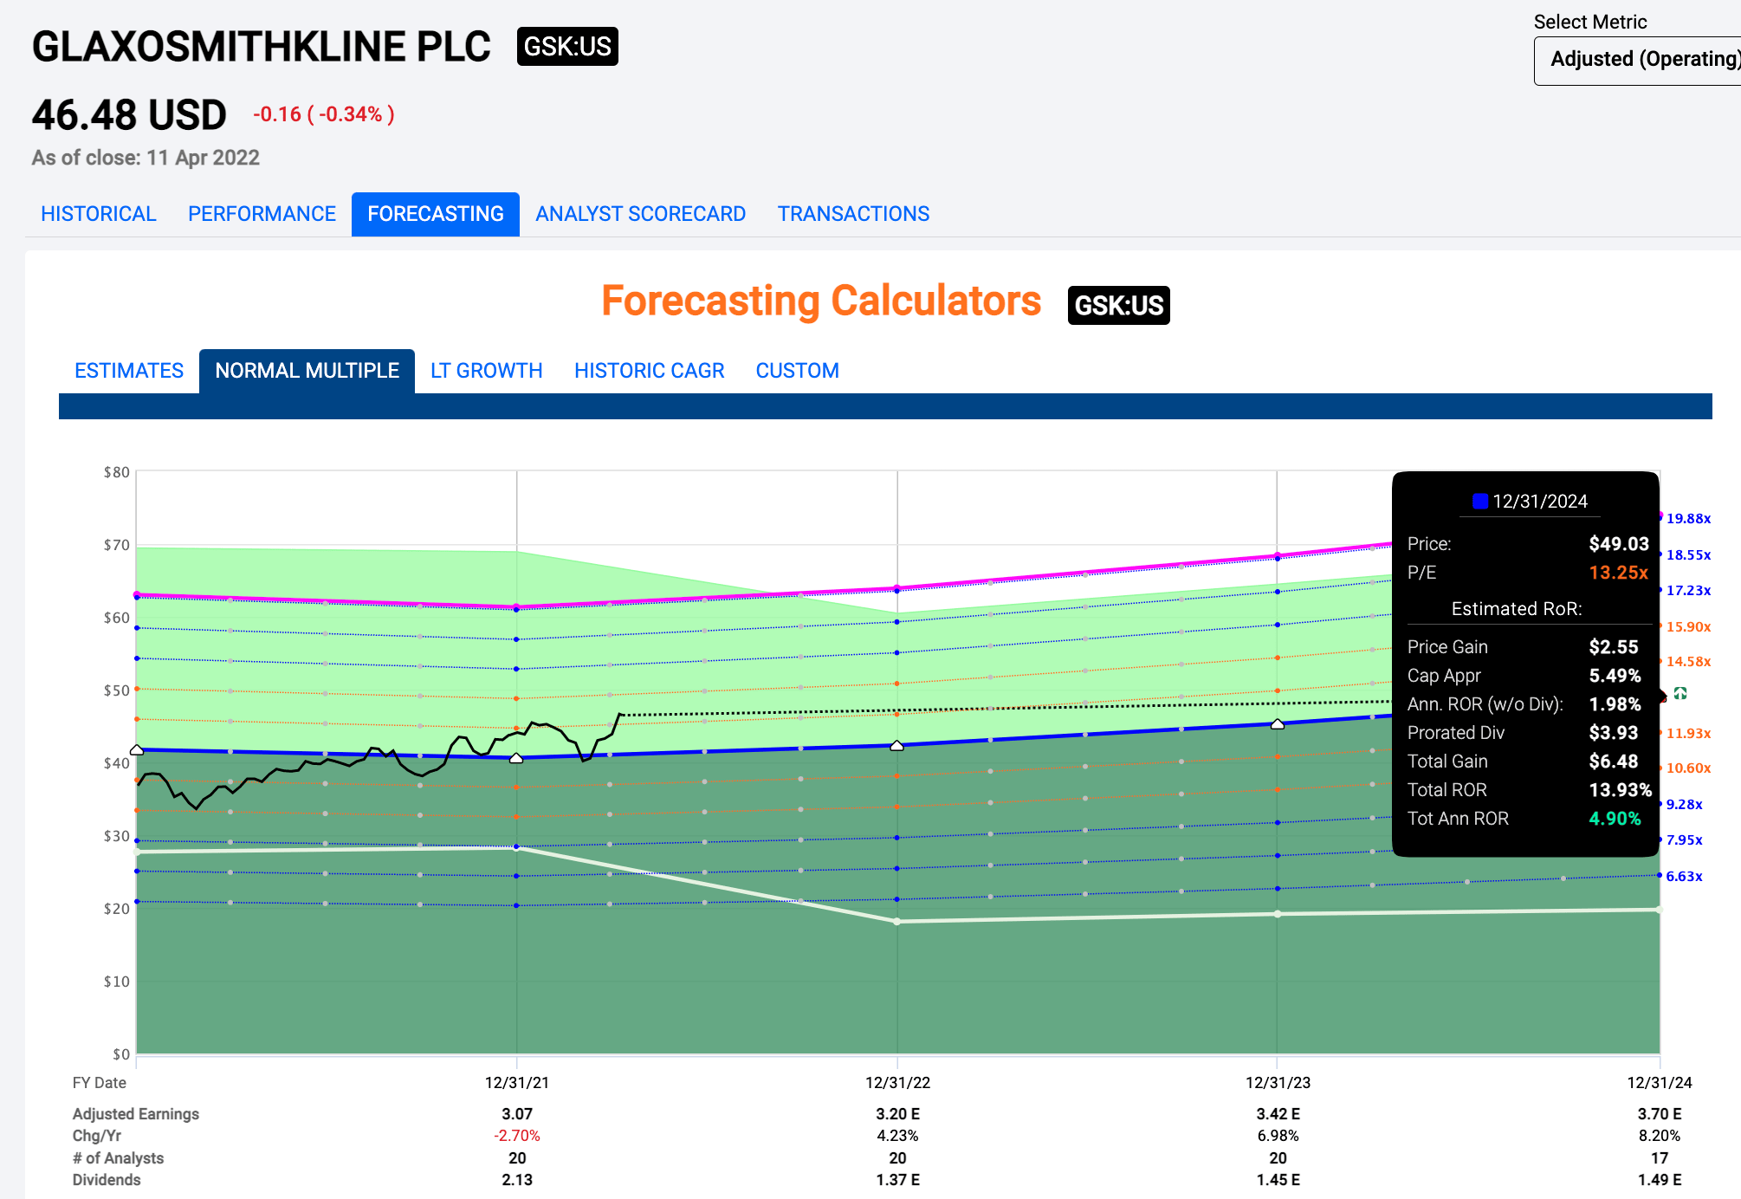Open the CUSTOM calculator tab
The width and height of the screenshot is (1741, 1199).
click(x=797, y=371)
